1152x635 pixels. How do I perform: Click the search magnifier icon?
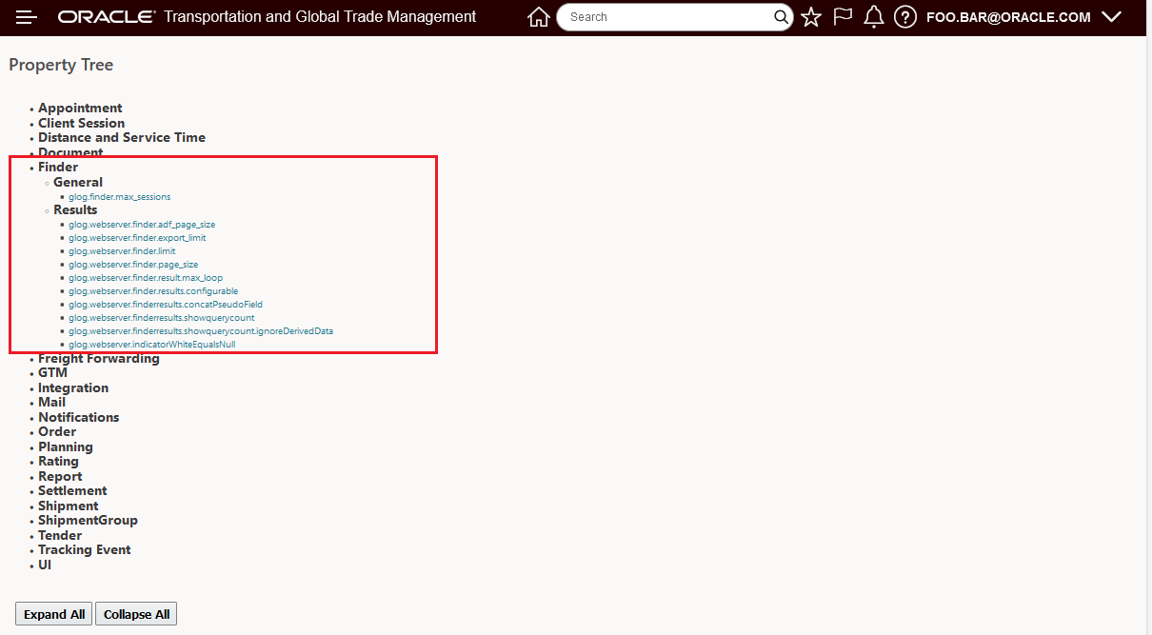pos(781,17)
